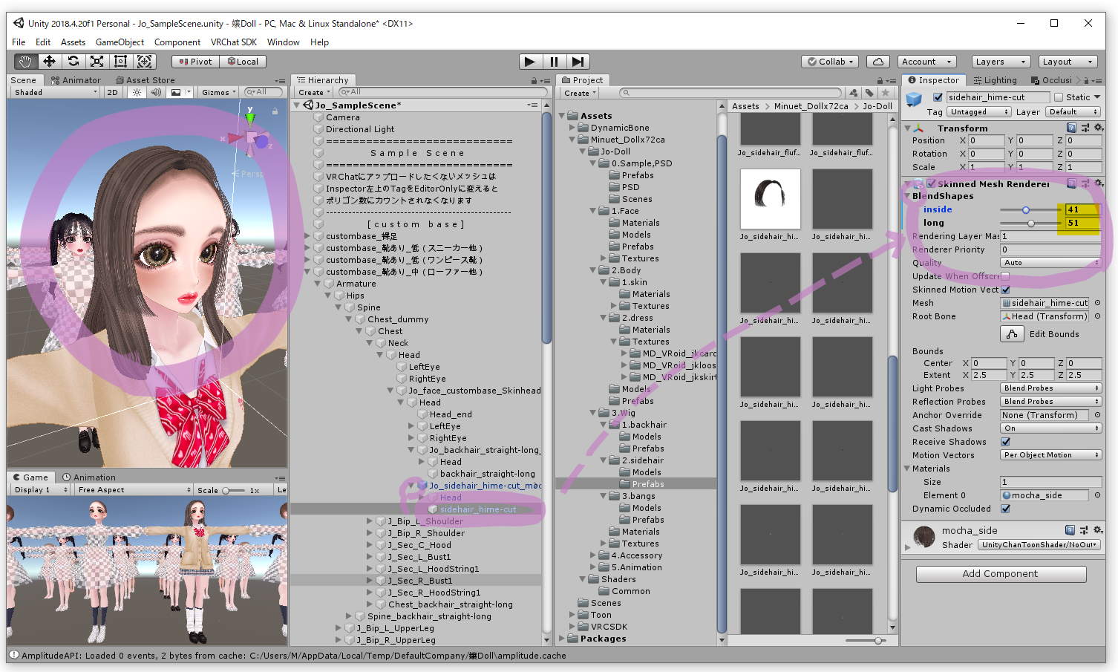Collapse the Materials section in Inspector
Image resolution: width=1118 pixels, height=672 pixels.
907,469
